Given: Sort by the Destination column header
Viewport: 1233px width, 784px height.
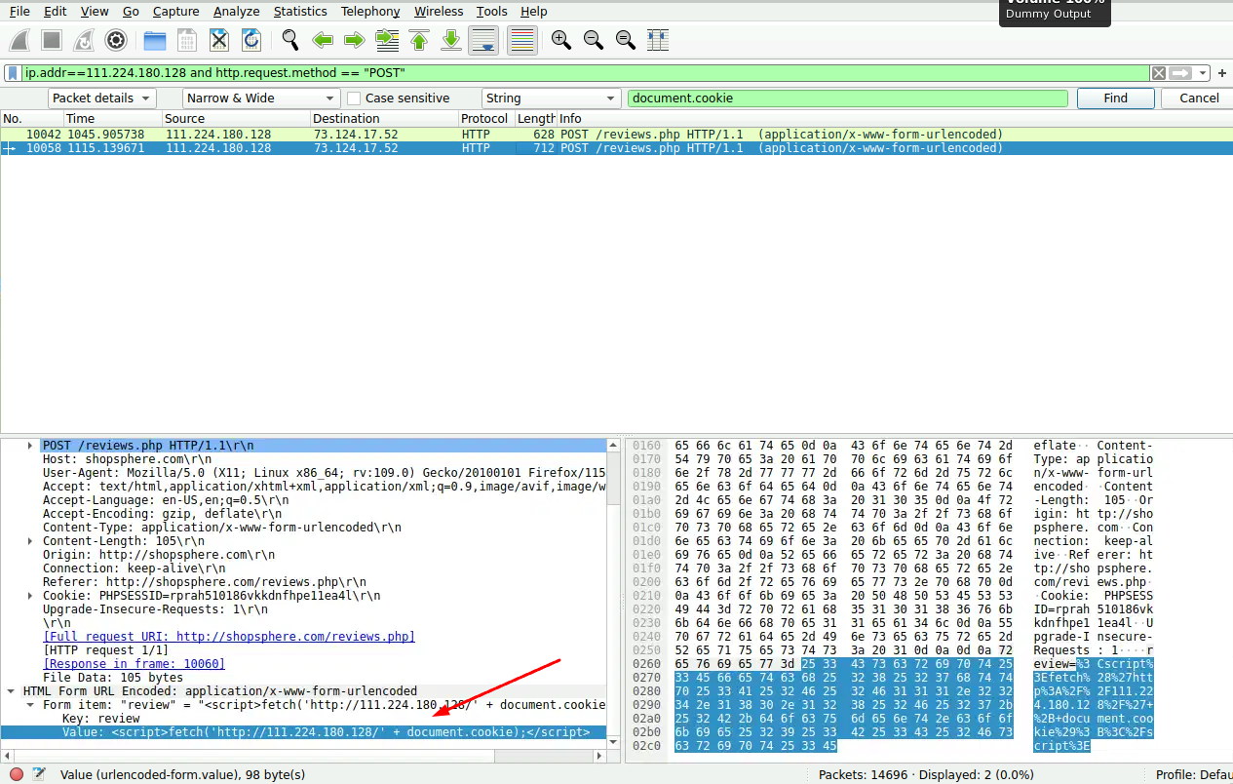Looking at the screenshot, I should coord(384,118).
